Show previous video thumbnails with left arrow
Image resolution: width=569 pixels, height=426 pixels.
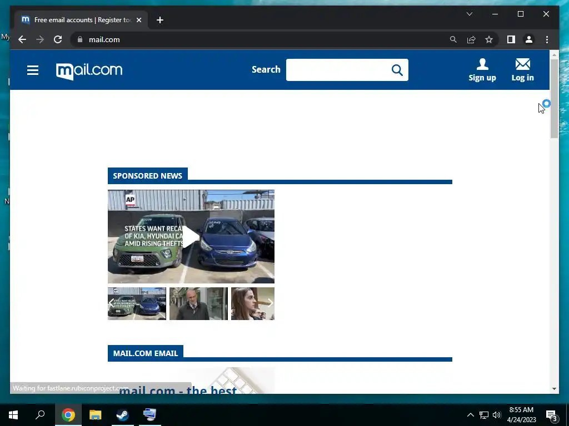[112, 303]
